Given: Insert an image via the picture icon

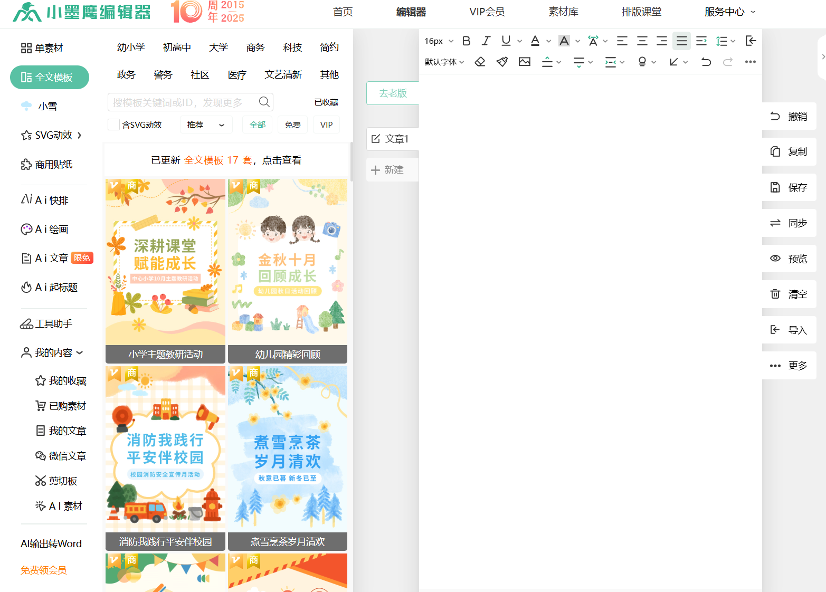Looking at the screenshot, I should tap(524, 62).
